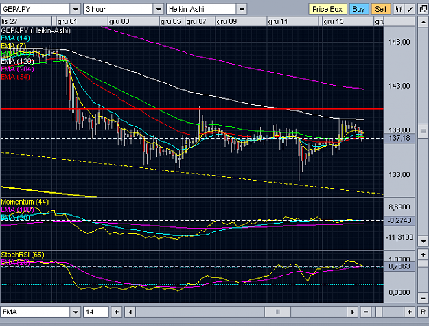Click the StochRSI value label 0,7863
Screen dimensions: 429x326
coord(399,266)
